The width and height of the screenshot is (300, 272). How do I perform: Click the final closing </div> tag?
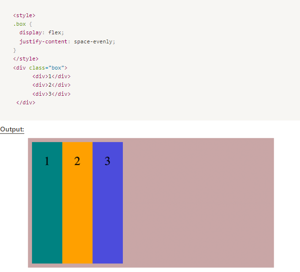click(26, 102)
